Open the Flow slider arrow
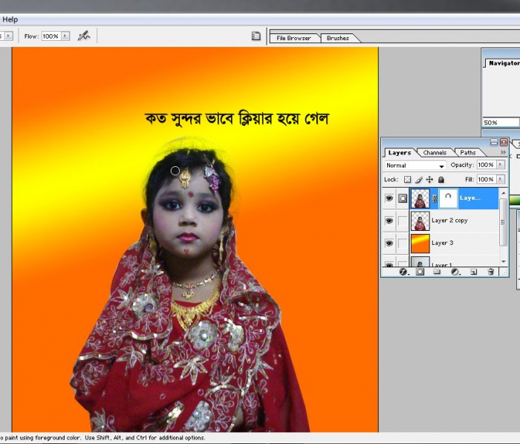This screenshot has height=444, width=520. click(65, 36)
